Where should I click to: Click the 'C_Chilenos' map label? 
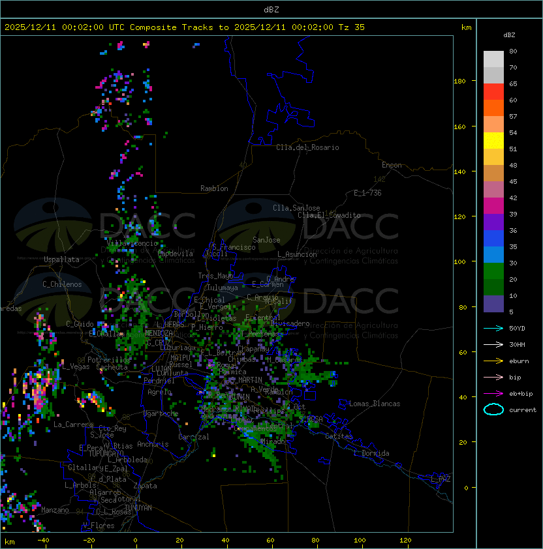pos(62,284)
